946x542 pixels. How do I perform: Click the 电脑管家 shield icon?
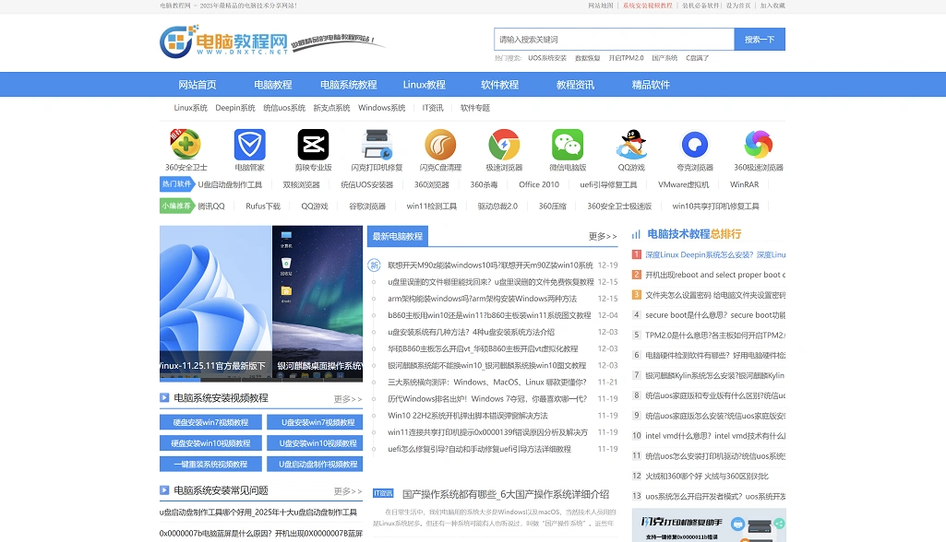pos(249,145)
